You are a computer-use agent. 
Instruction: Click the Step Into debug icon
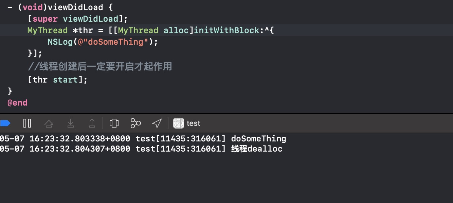71,123
